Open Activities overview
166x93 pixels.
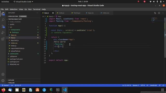5,2
